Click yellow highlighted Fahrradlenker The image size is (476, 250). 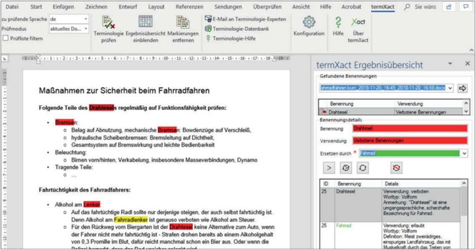click(131, 220)
